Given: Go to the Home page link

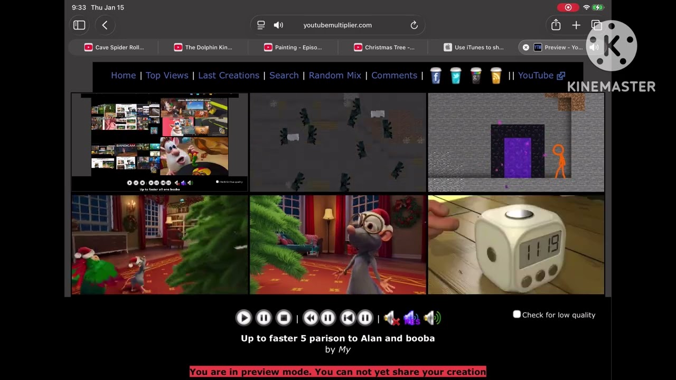Looking at the screenshot, I should (x=124, y=75).
